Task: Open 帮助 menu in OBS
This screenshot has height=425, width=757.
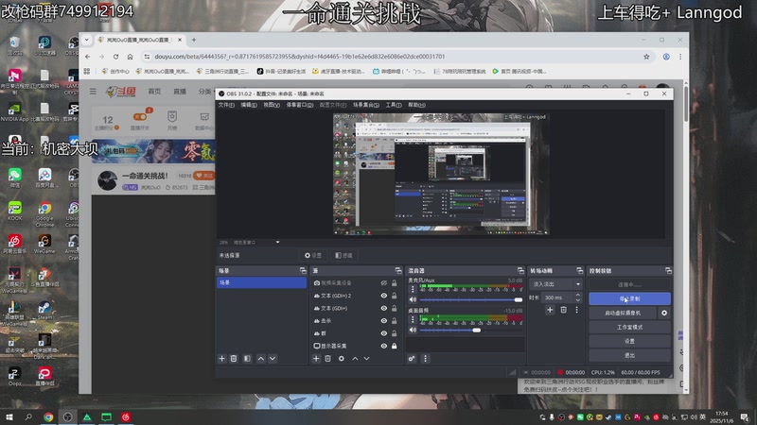Action: [416, 105]
